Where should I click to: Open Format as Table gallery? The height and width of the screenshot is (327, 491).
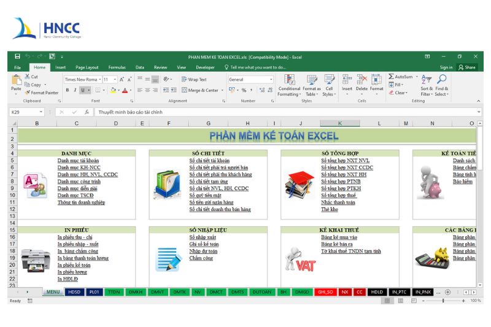pyautogui.click(x=312, y=85)
